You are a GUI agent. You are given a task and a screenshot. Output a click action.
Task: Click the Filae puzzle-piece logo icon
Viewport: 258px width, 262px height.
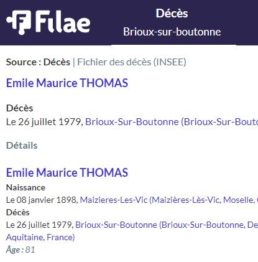19,22
